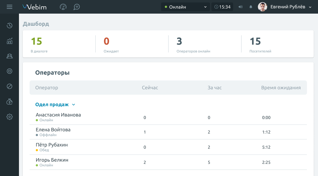Viewport: 318px width, 176px height.
Task: Sort by Время ожидания column header
Action: tap(281, 88)
